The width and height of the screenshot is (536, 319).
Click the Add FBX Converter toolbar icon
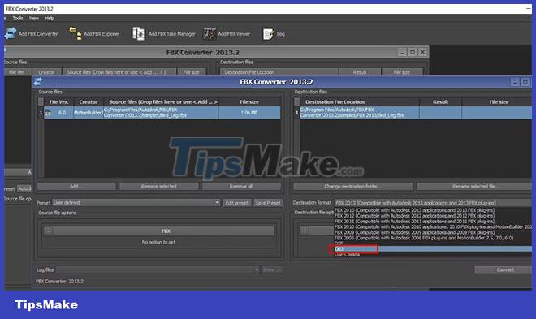click(11, 33)
